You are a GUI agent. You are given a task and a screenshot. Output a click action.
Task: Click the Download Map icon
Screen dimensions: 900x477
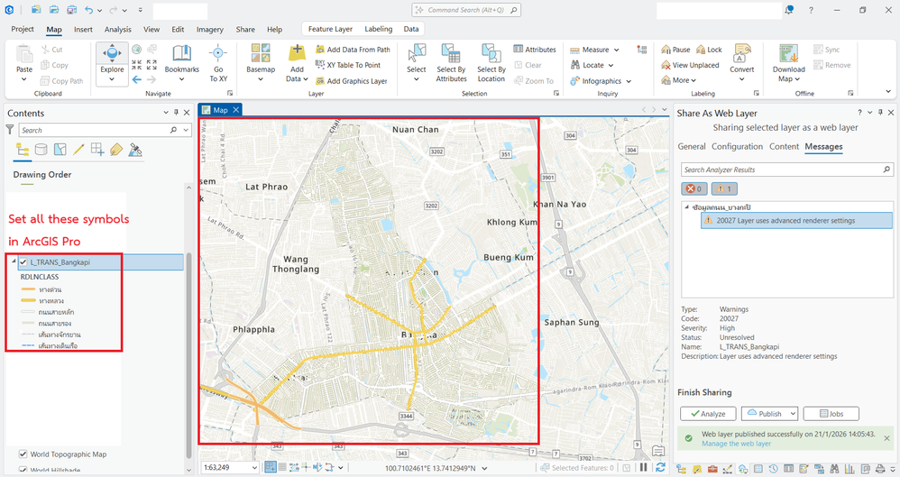click(789, 53)
